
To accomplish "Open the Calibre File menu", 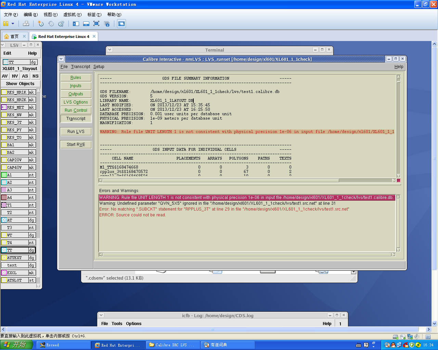I will tap(64, 67).
